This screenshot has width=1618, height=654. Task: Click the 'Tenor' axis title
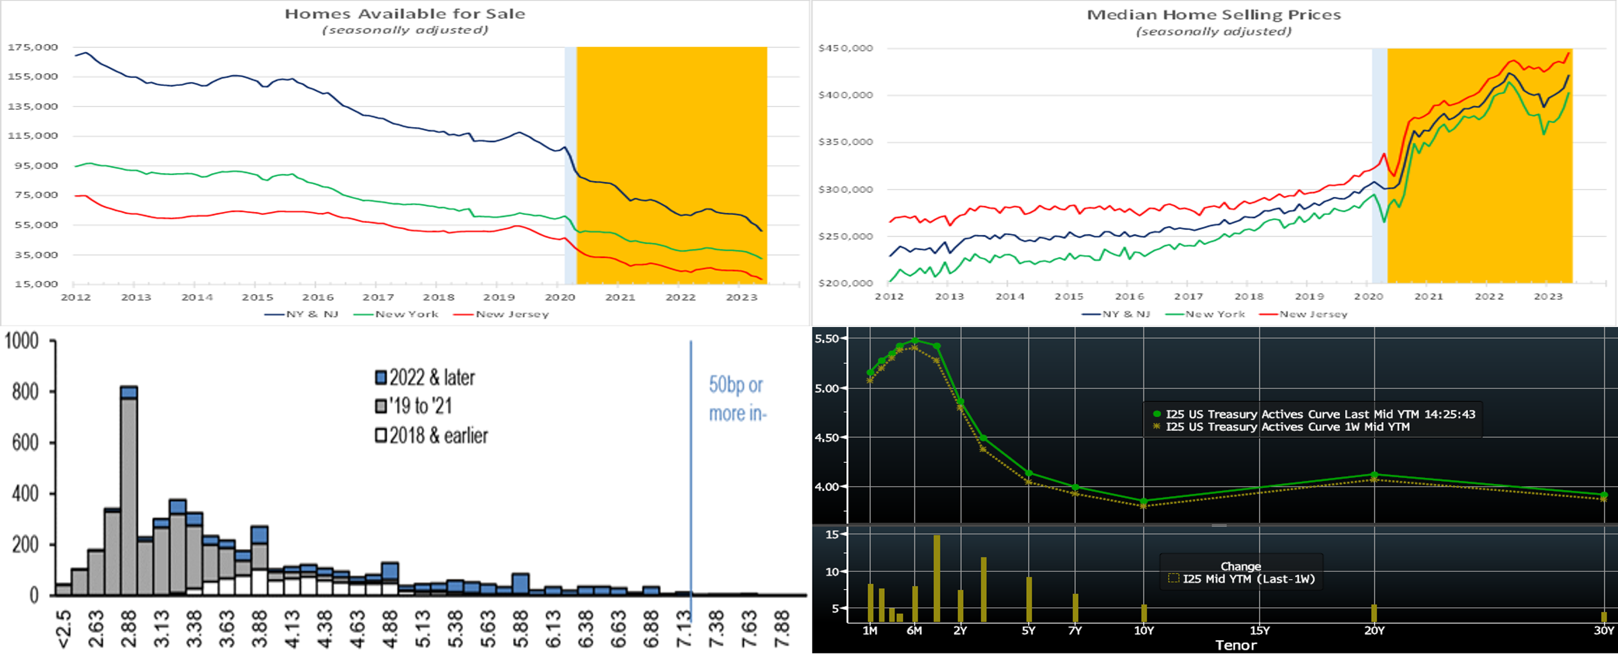(x=1235, y=645)
